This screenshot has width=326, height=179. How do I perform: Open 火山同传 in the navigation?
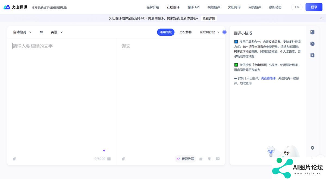click(234, 7)
